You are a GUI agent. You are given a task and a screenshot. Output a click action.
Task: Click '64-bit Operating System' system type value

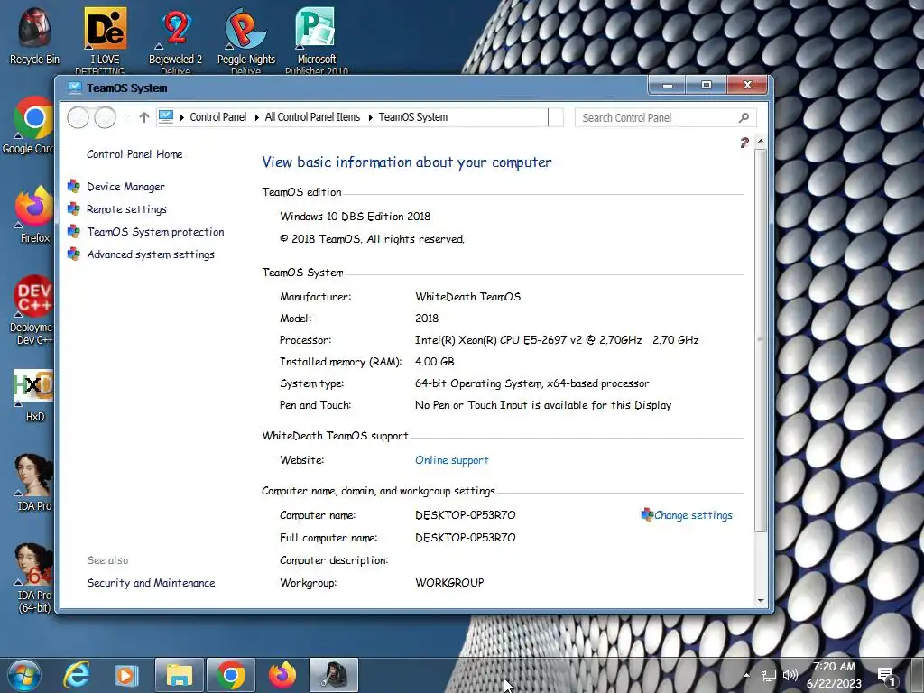click(532, 383)
